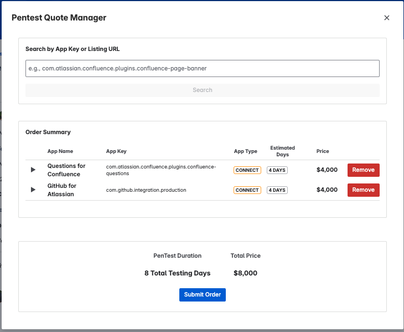Remove Questions for Confluence from the order
Image resolution: width=404 pixels, height=332 pixels.
363,170
